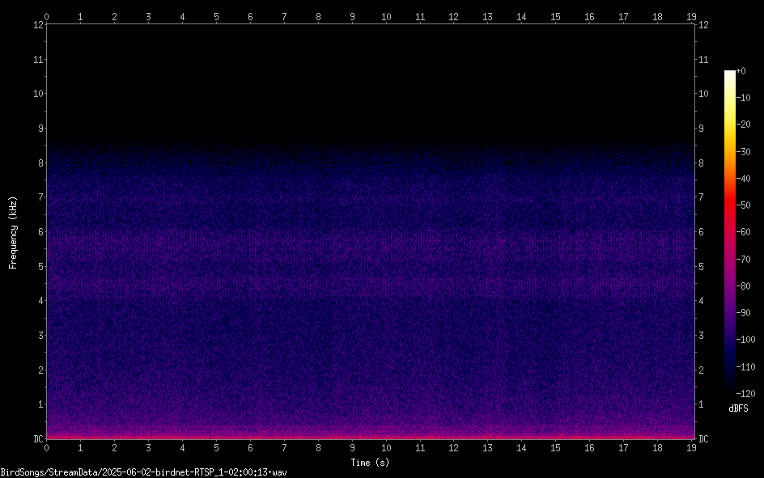Click the "0" label on the bottom time axis
Screen dimensions: 764x478
click(x=46, y=448)
